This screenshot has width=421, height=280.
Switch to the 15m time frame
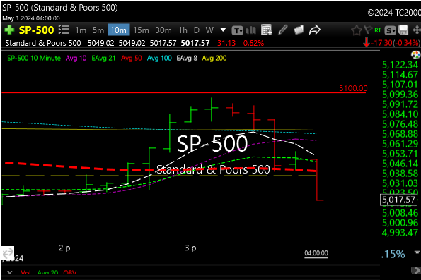point(141,30)
